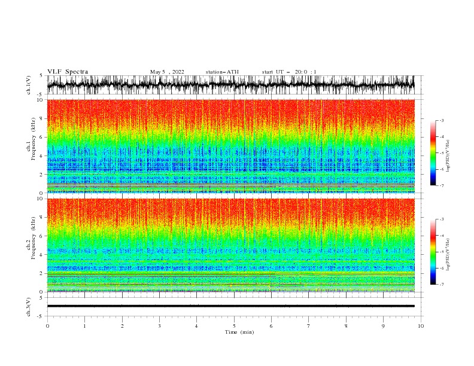Click "-5" label on ch.2 color bar

click(441, 252)
